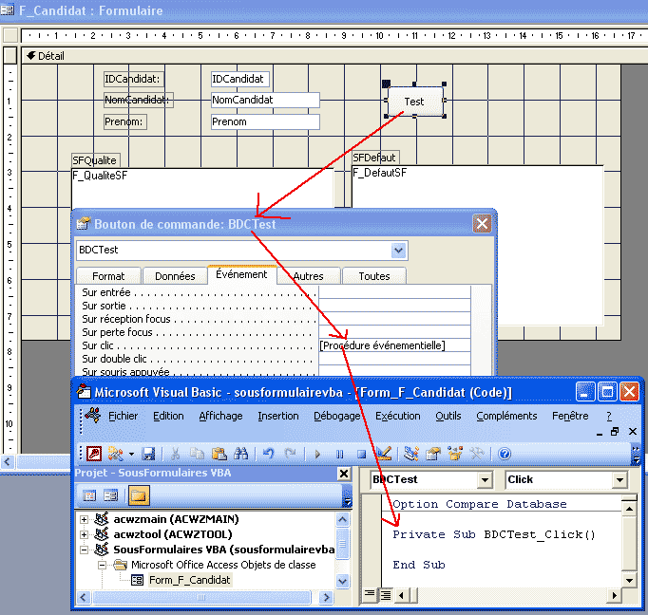
Task: Open the Fichier menu
Action: 123,416
